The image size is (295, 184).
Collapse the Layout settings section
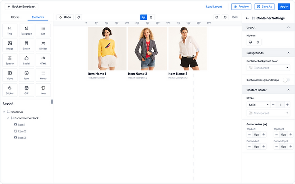coord(289,27)
